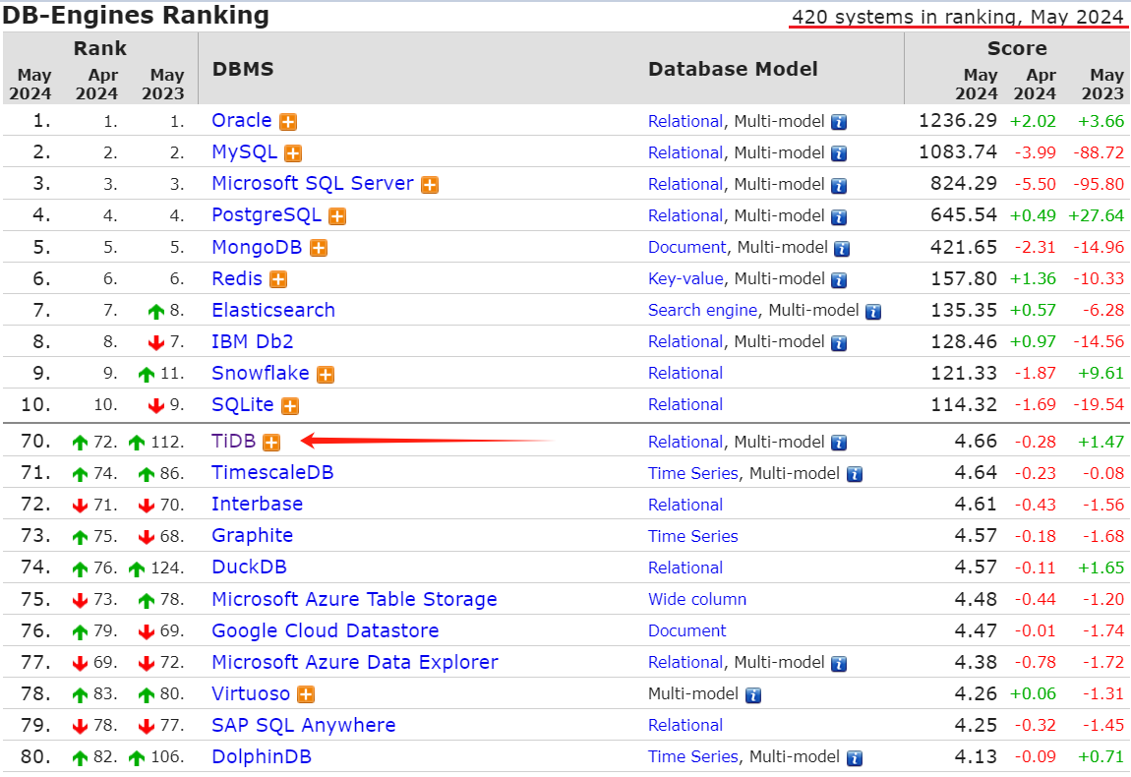The height and width of the screenshot is (777, 1131).
Task: Open the PostgreSQL DBMS link
Action: point(267,215)
